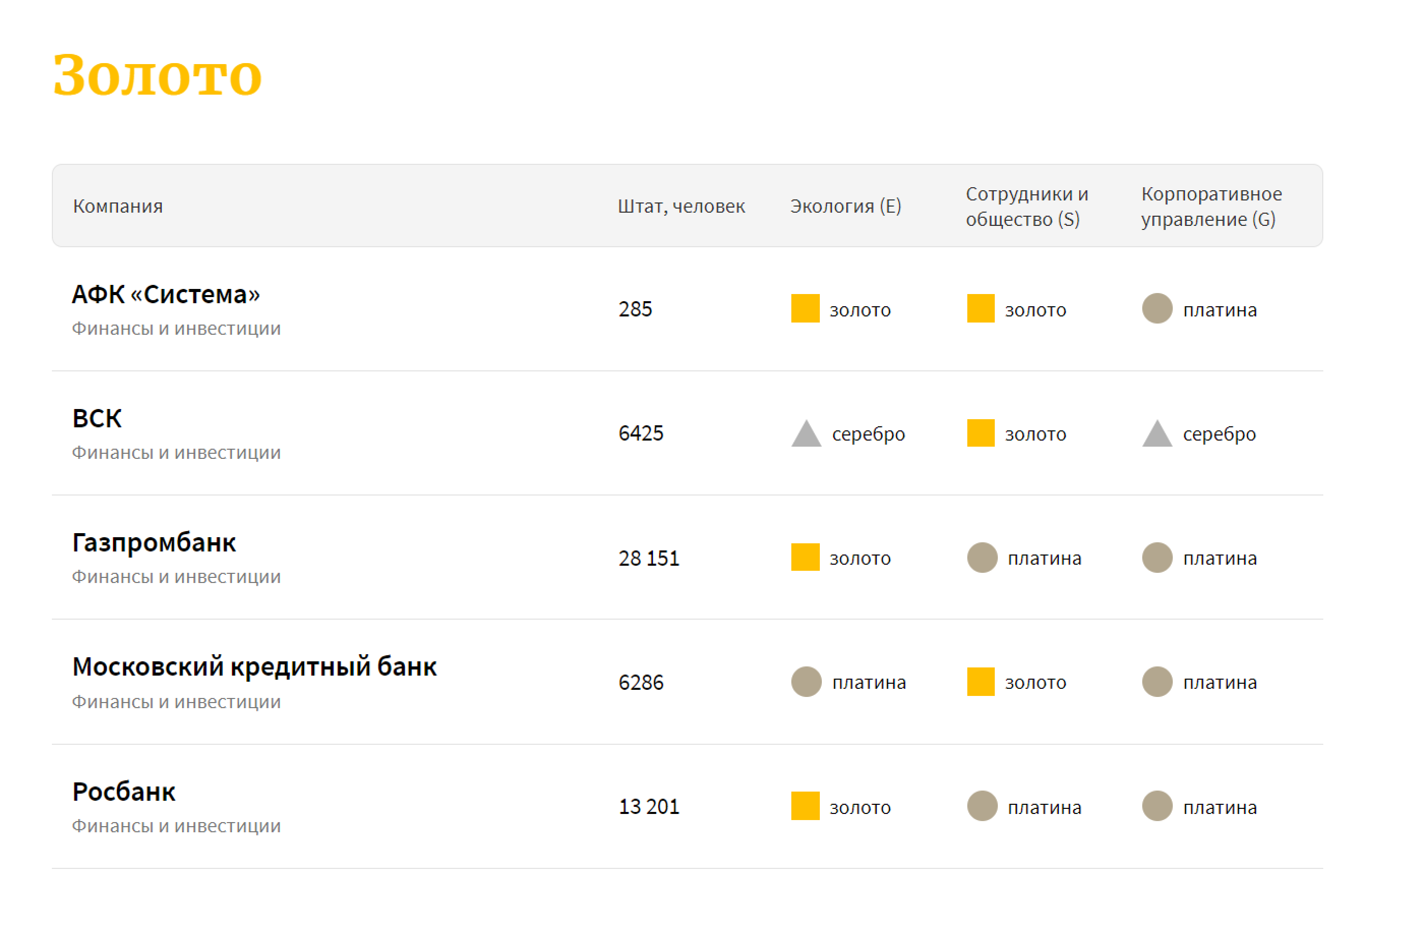Screen dimensions: 1424x933
Task: Open the АФК «Система» company name
Action: coord(166,295)
